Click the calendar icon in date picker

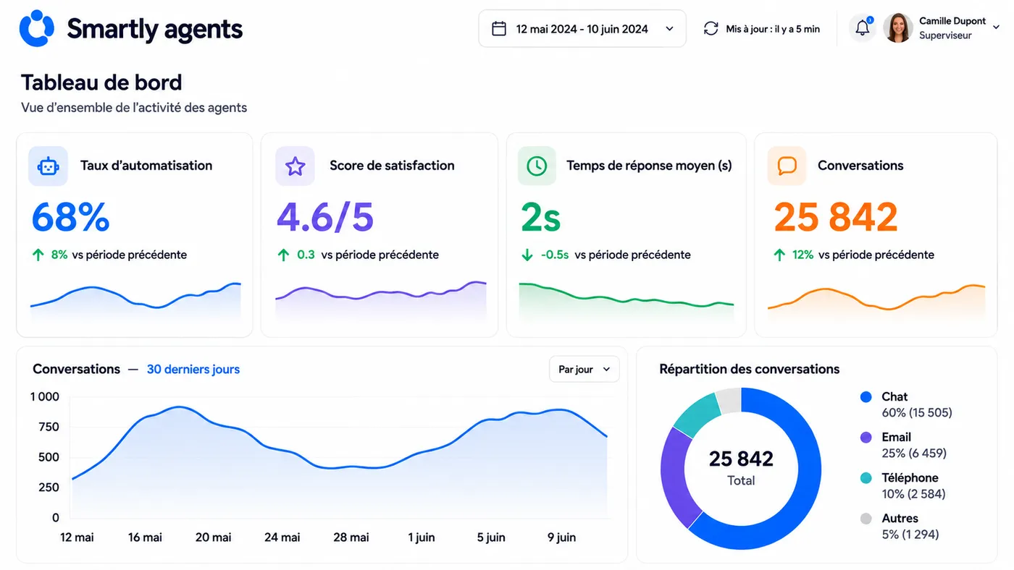point(499,29)
